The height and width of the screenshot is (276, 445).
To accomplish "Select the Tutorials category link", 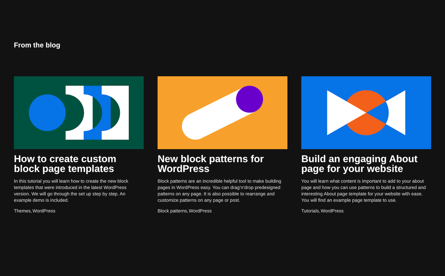I will (310, 211).
